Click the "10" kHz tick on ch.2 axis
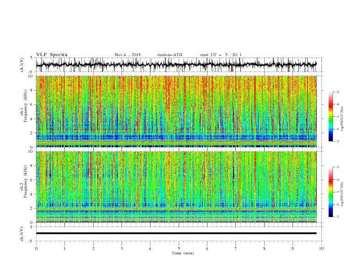The height and width of the screenshot is (279, 362). [x=31, y=151]
